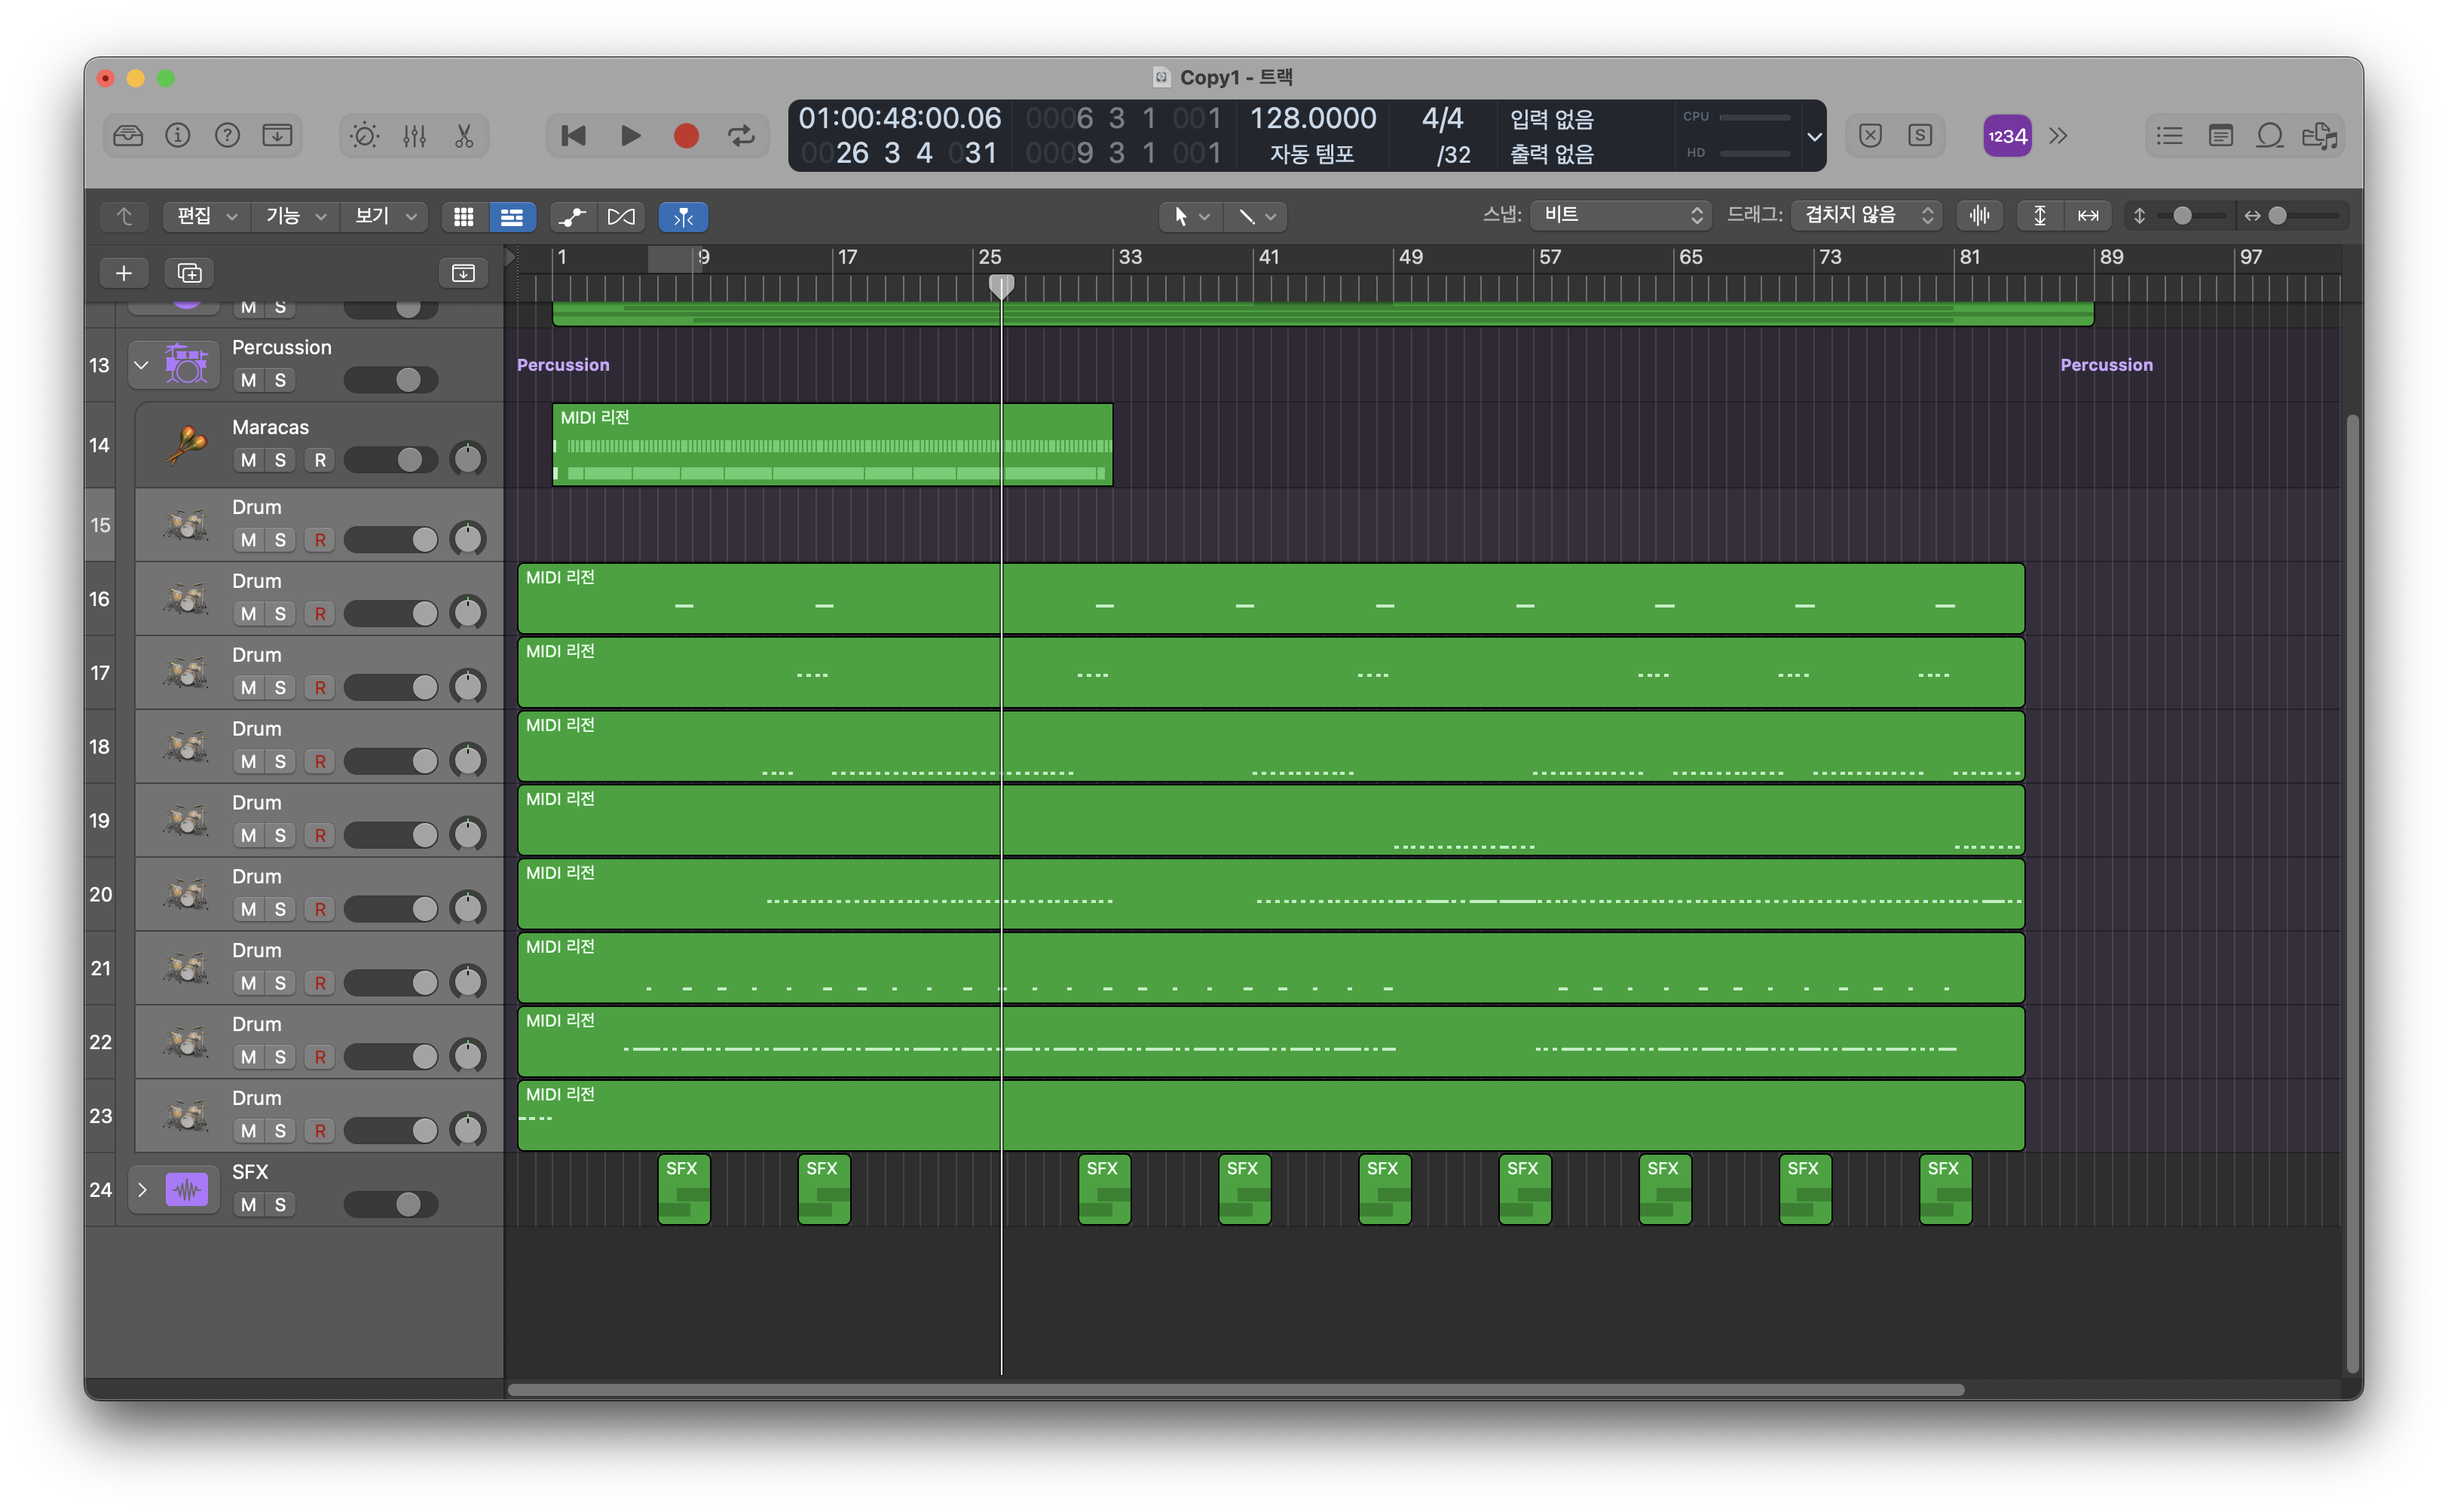
Task: Toggle Cycle mode button
Action: tap(741, 136)
